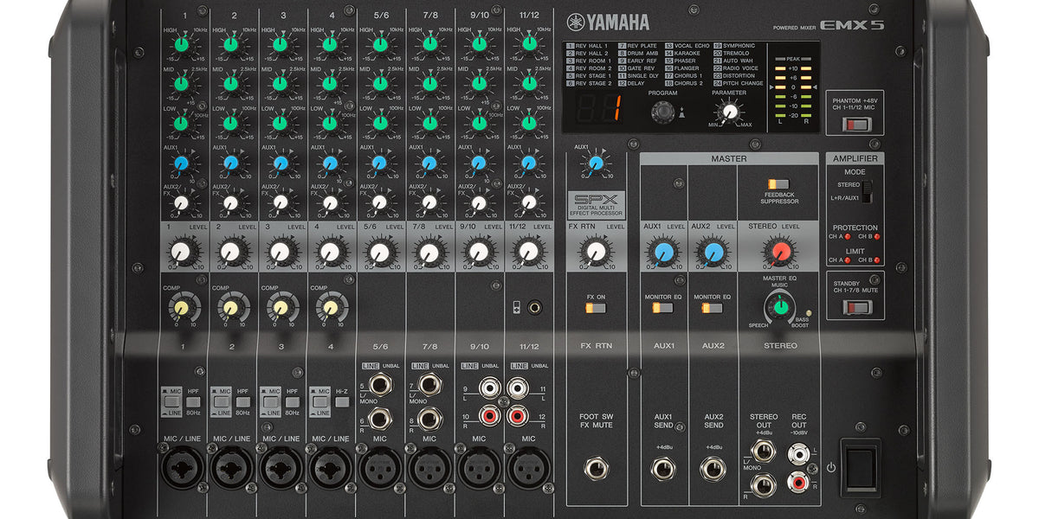Click channel 3 LOW EQ knob

tap(280, 123)
